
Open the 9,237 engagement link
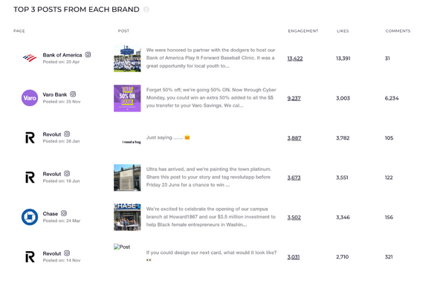click(294, 98)
